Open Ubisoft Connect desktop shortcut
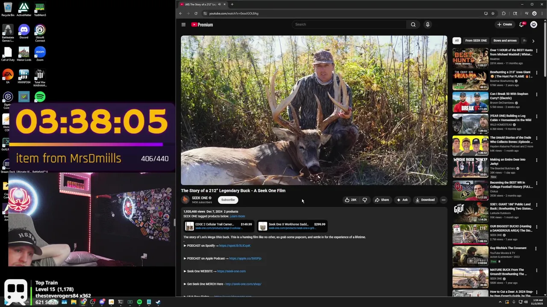The width and height of the screenshot is (547, 307). click(x=40, y=33)
